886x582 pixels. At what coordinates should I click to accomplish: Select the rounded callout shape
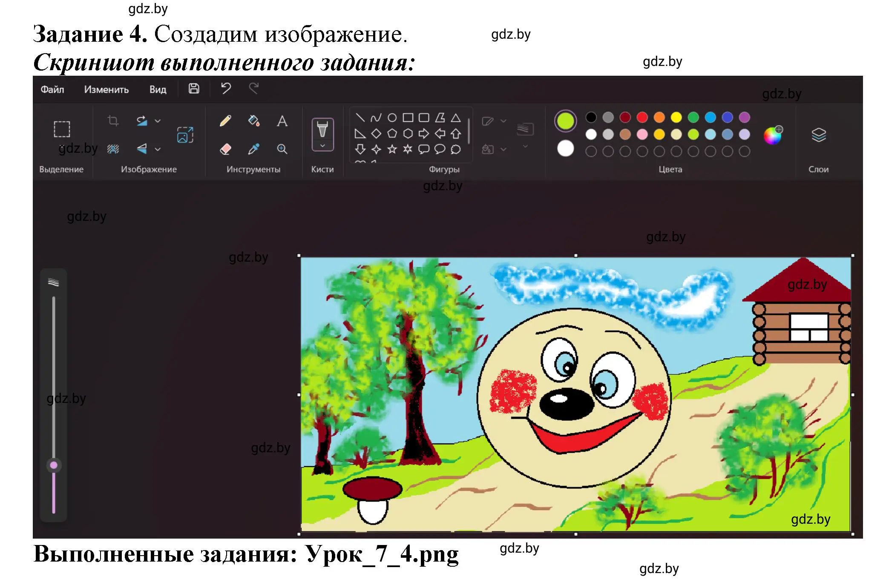click(x=424, y=149)
